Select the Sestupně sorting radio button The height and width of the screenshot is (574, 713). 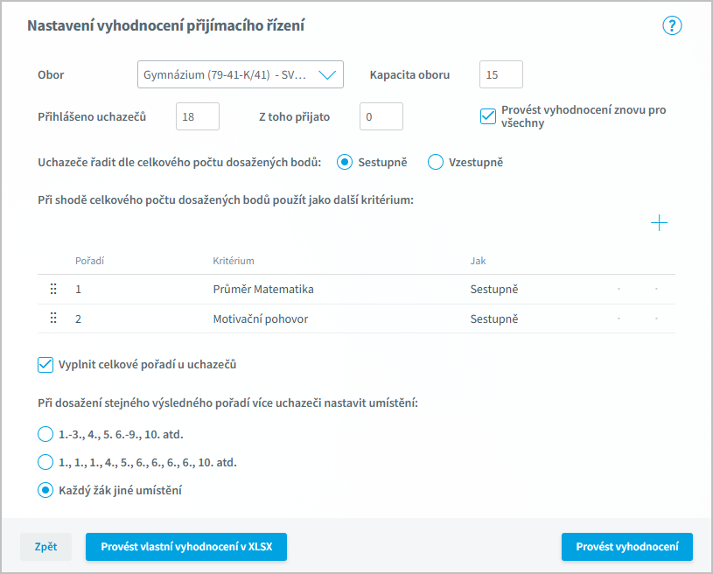pos(344,163)
